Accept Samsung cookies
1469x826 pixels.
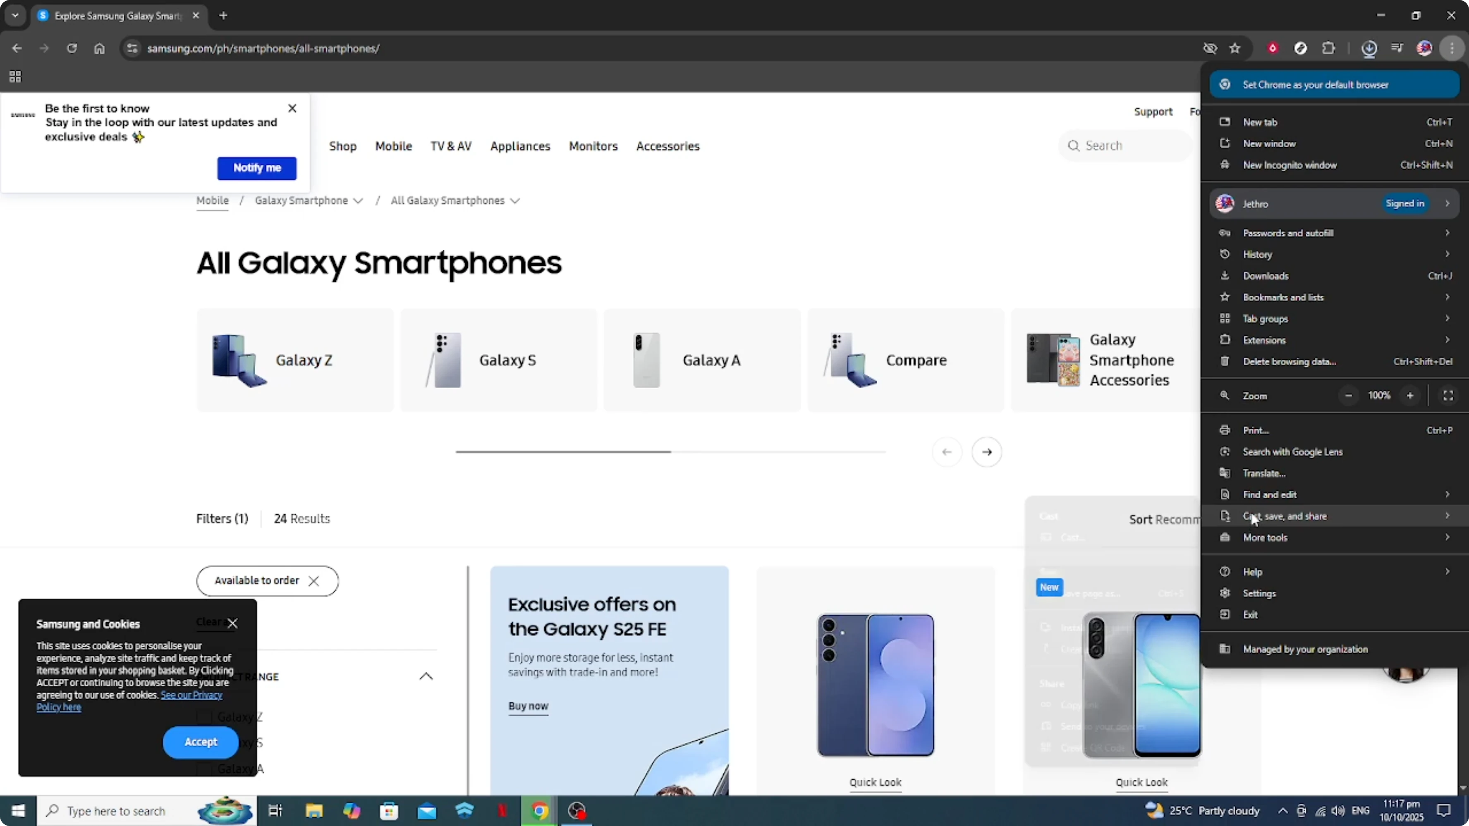pos(201,742)
